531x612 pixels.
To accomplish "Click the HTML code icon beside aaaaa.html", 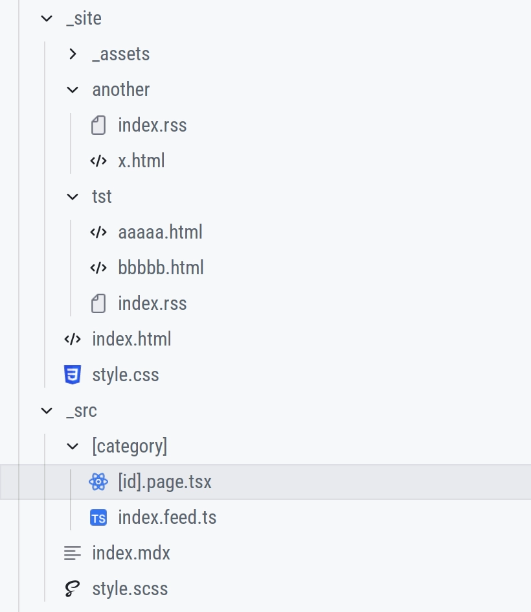I will (98, 232).
